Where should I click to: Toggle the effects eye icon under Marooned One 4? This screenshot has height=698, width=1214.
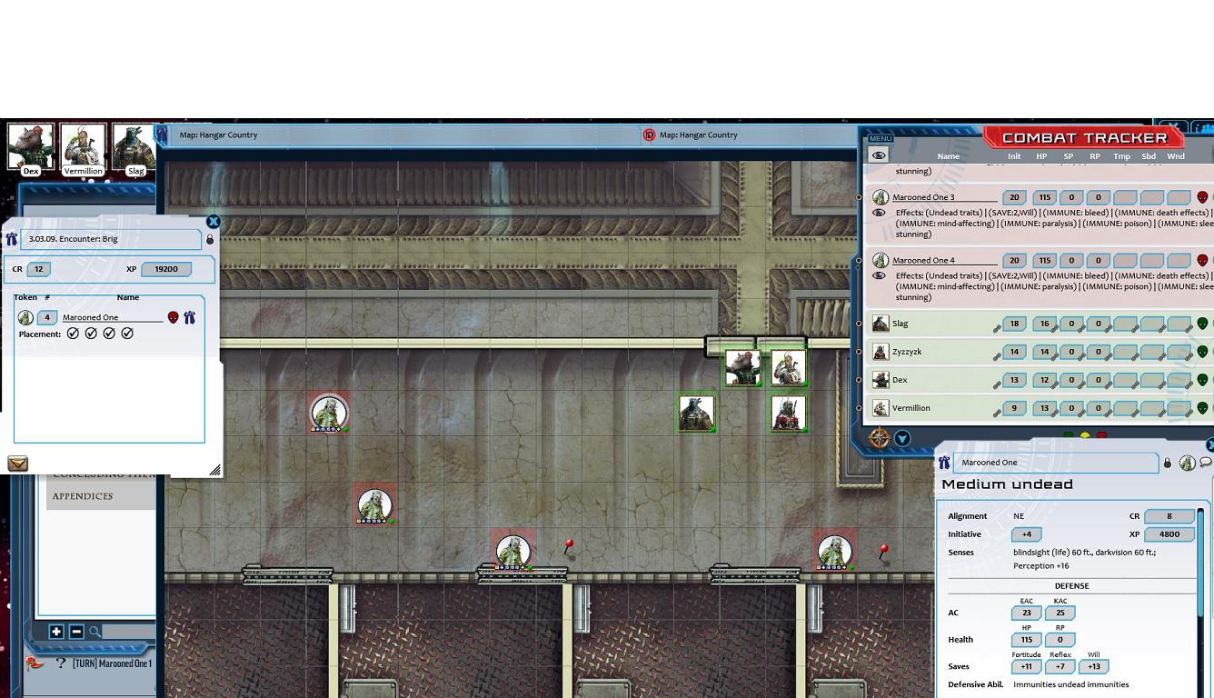point(878,275)
